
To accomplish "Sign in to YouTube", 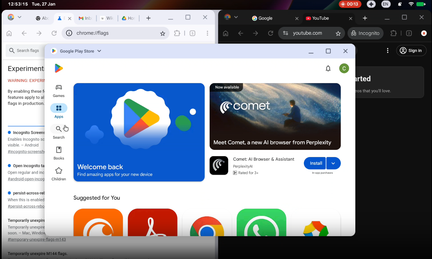I will point(411,50).
